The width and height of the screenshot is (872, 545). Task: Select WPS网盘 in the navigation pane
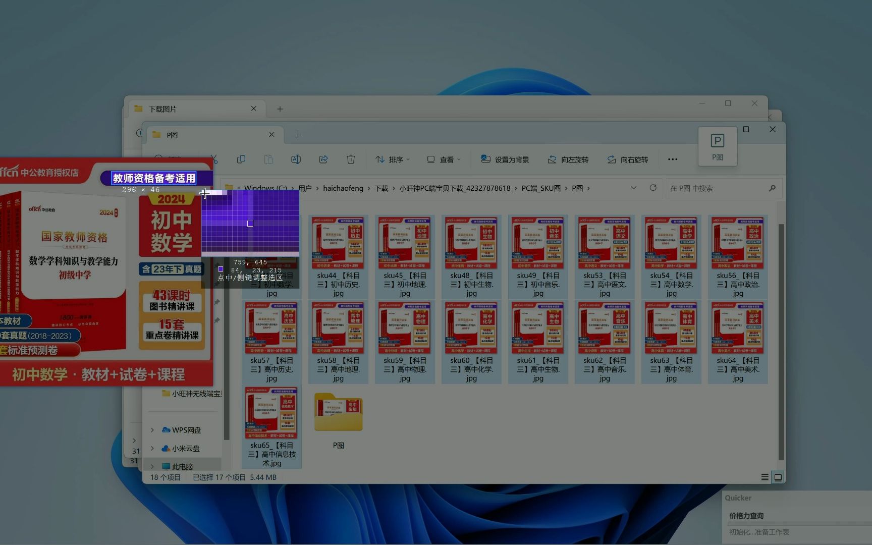(182, 430)
